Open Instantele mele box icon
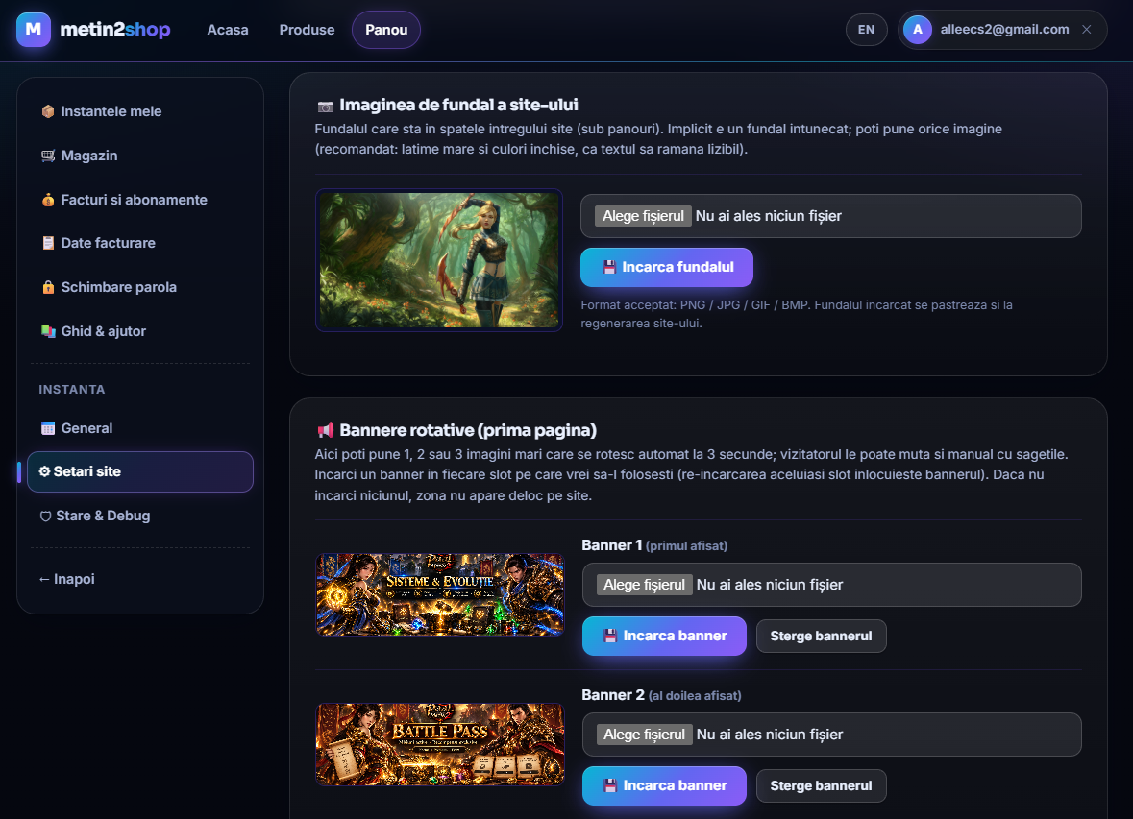The image size is (1133, 819). click(x=48, y=111)
